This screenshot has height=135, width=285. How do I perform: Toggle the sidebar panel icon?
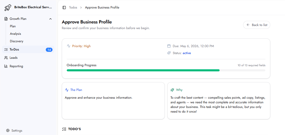(x=64, y=7)
